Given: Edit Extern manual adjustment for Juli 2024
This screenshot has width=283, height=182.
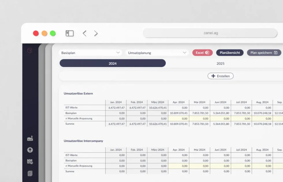Looking at the screenshot, I should pyautogui.click(x=241, y=118).
